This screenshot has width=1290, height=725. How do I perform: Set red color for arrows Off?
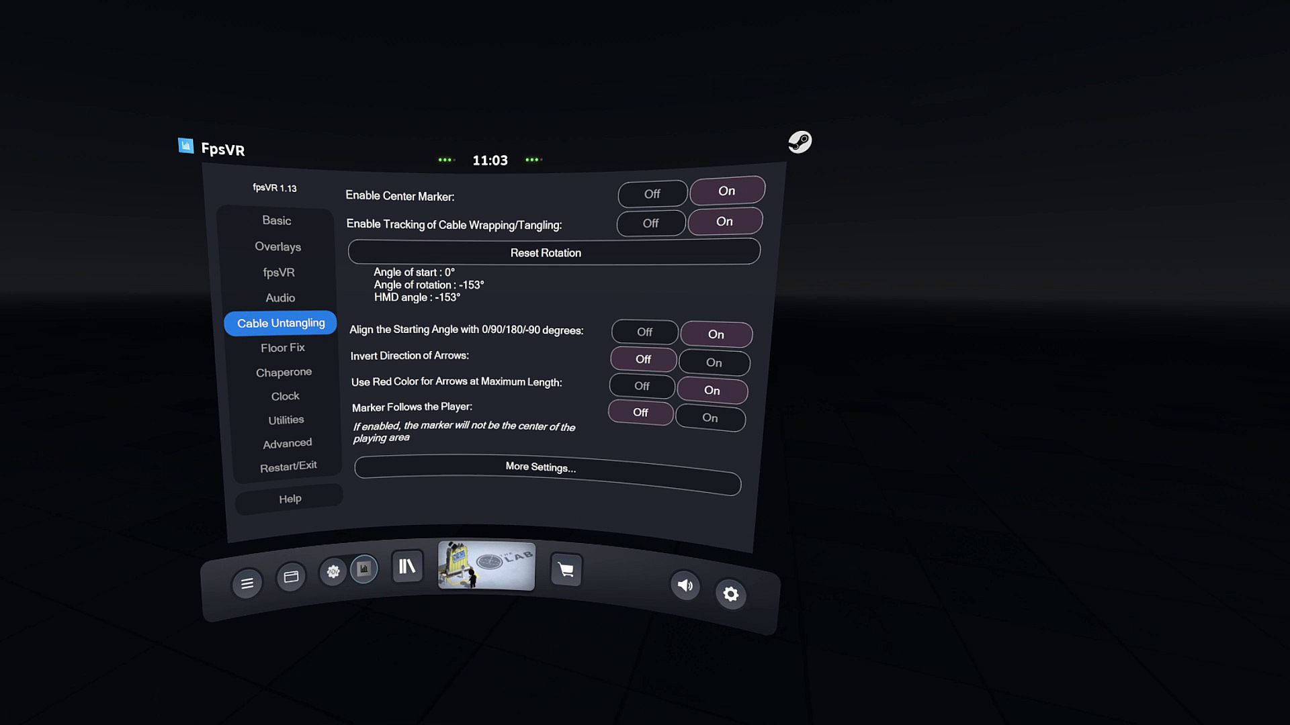(x=642, y=386)
